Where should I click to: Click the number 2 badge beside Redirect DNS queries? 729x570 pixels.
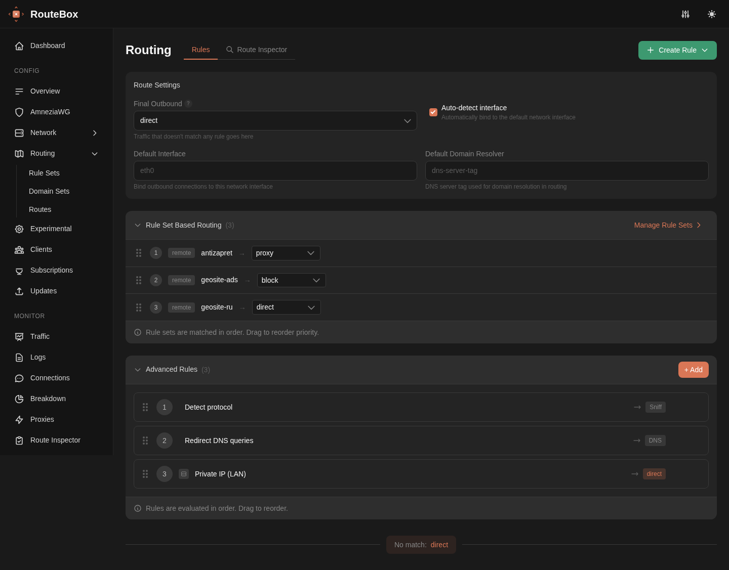[165, 441]
